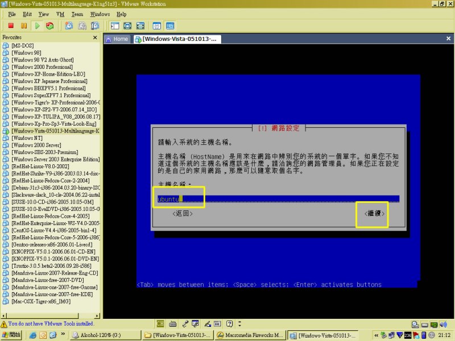Image resolution: width=455 pixels, height=341 pixels.
Task: Click the black 236 tray icon
Action: 408,335
